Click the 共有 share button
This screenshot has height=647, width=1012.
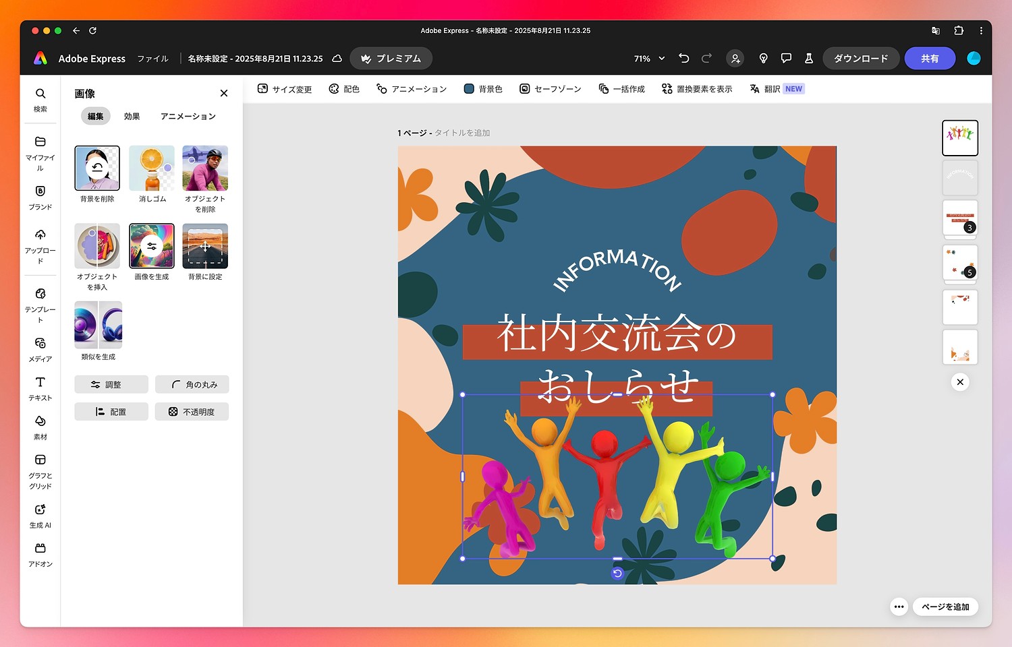[x=930, y=58]
